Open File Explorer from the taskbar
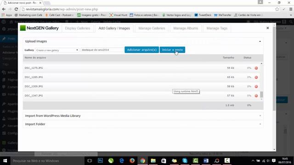This screenshot has width=294, height=165. pyautogui.click(x=153, y=161)
